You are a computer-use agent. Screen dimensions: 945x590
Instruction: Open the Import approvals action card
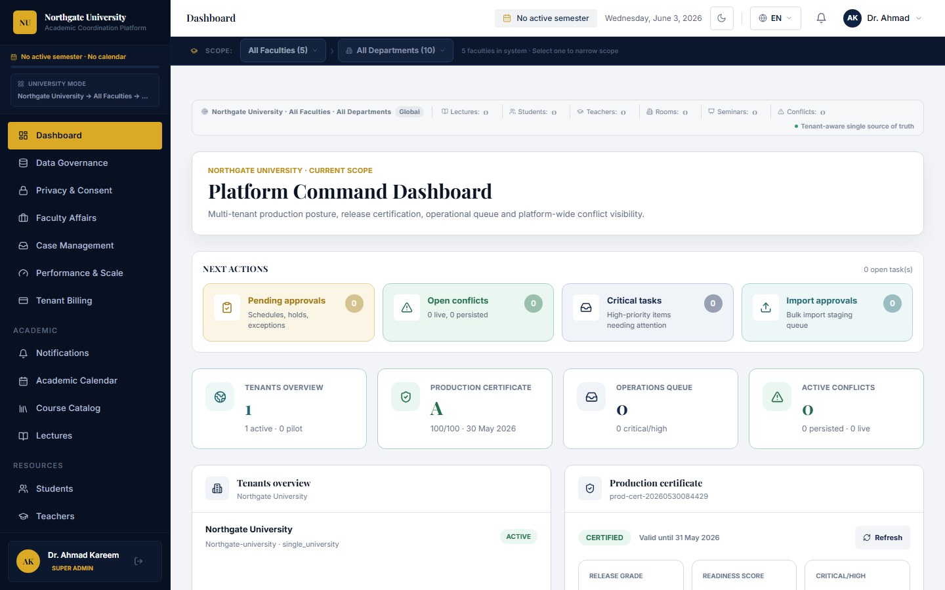827,312
